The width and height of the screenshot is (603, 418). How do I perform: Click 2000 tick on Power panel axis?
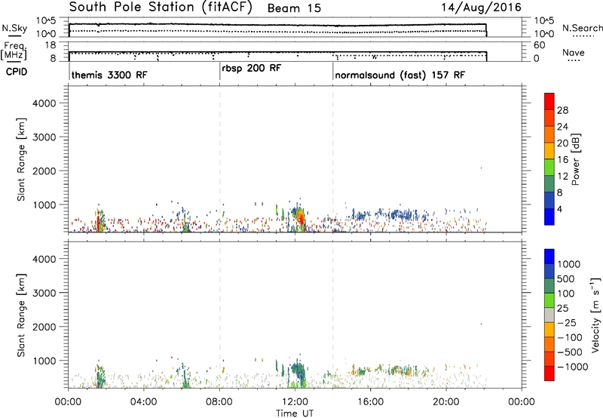click(x=44, y=171)
